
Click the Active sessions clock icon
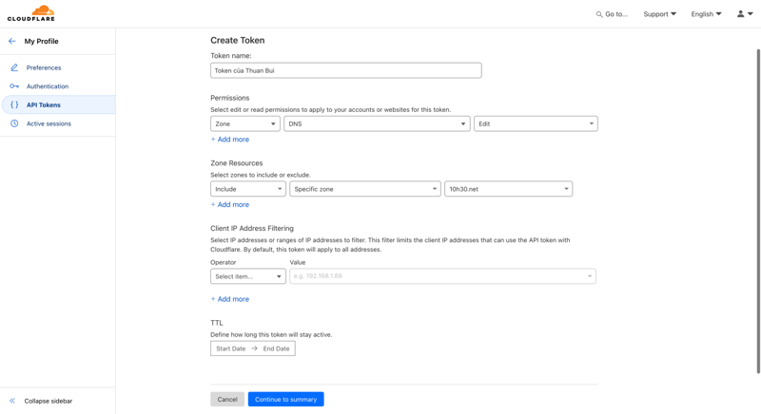click(x=14, y=123)
